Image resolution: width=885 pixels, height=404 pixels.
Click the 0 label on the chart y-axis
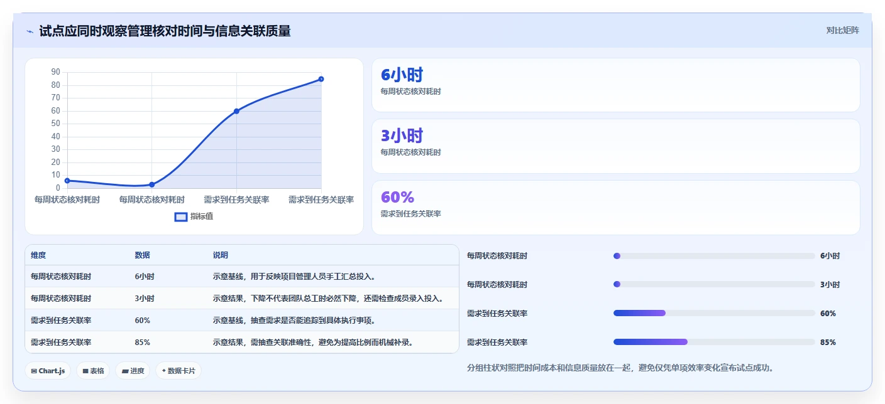[x=58, y=188]
